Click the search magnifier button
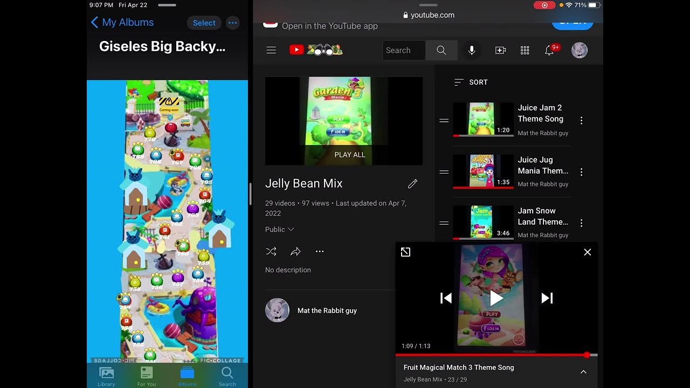This screenshot has width=690, height=388. (441, 50)
